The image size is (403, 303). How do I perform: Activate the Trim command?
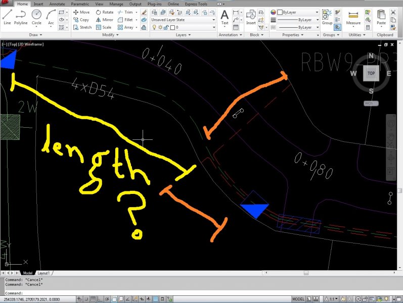coord(125,12)
